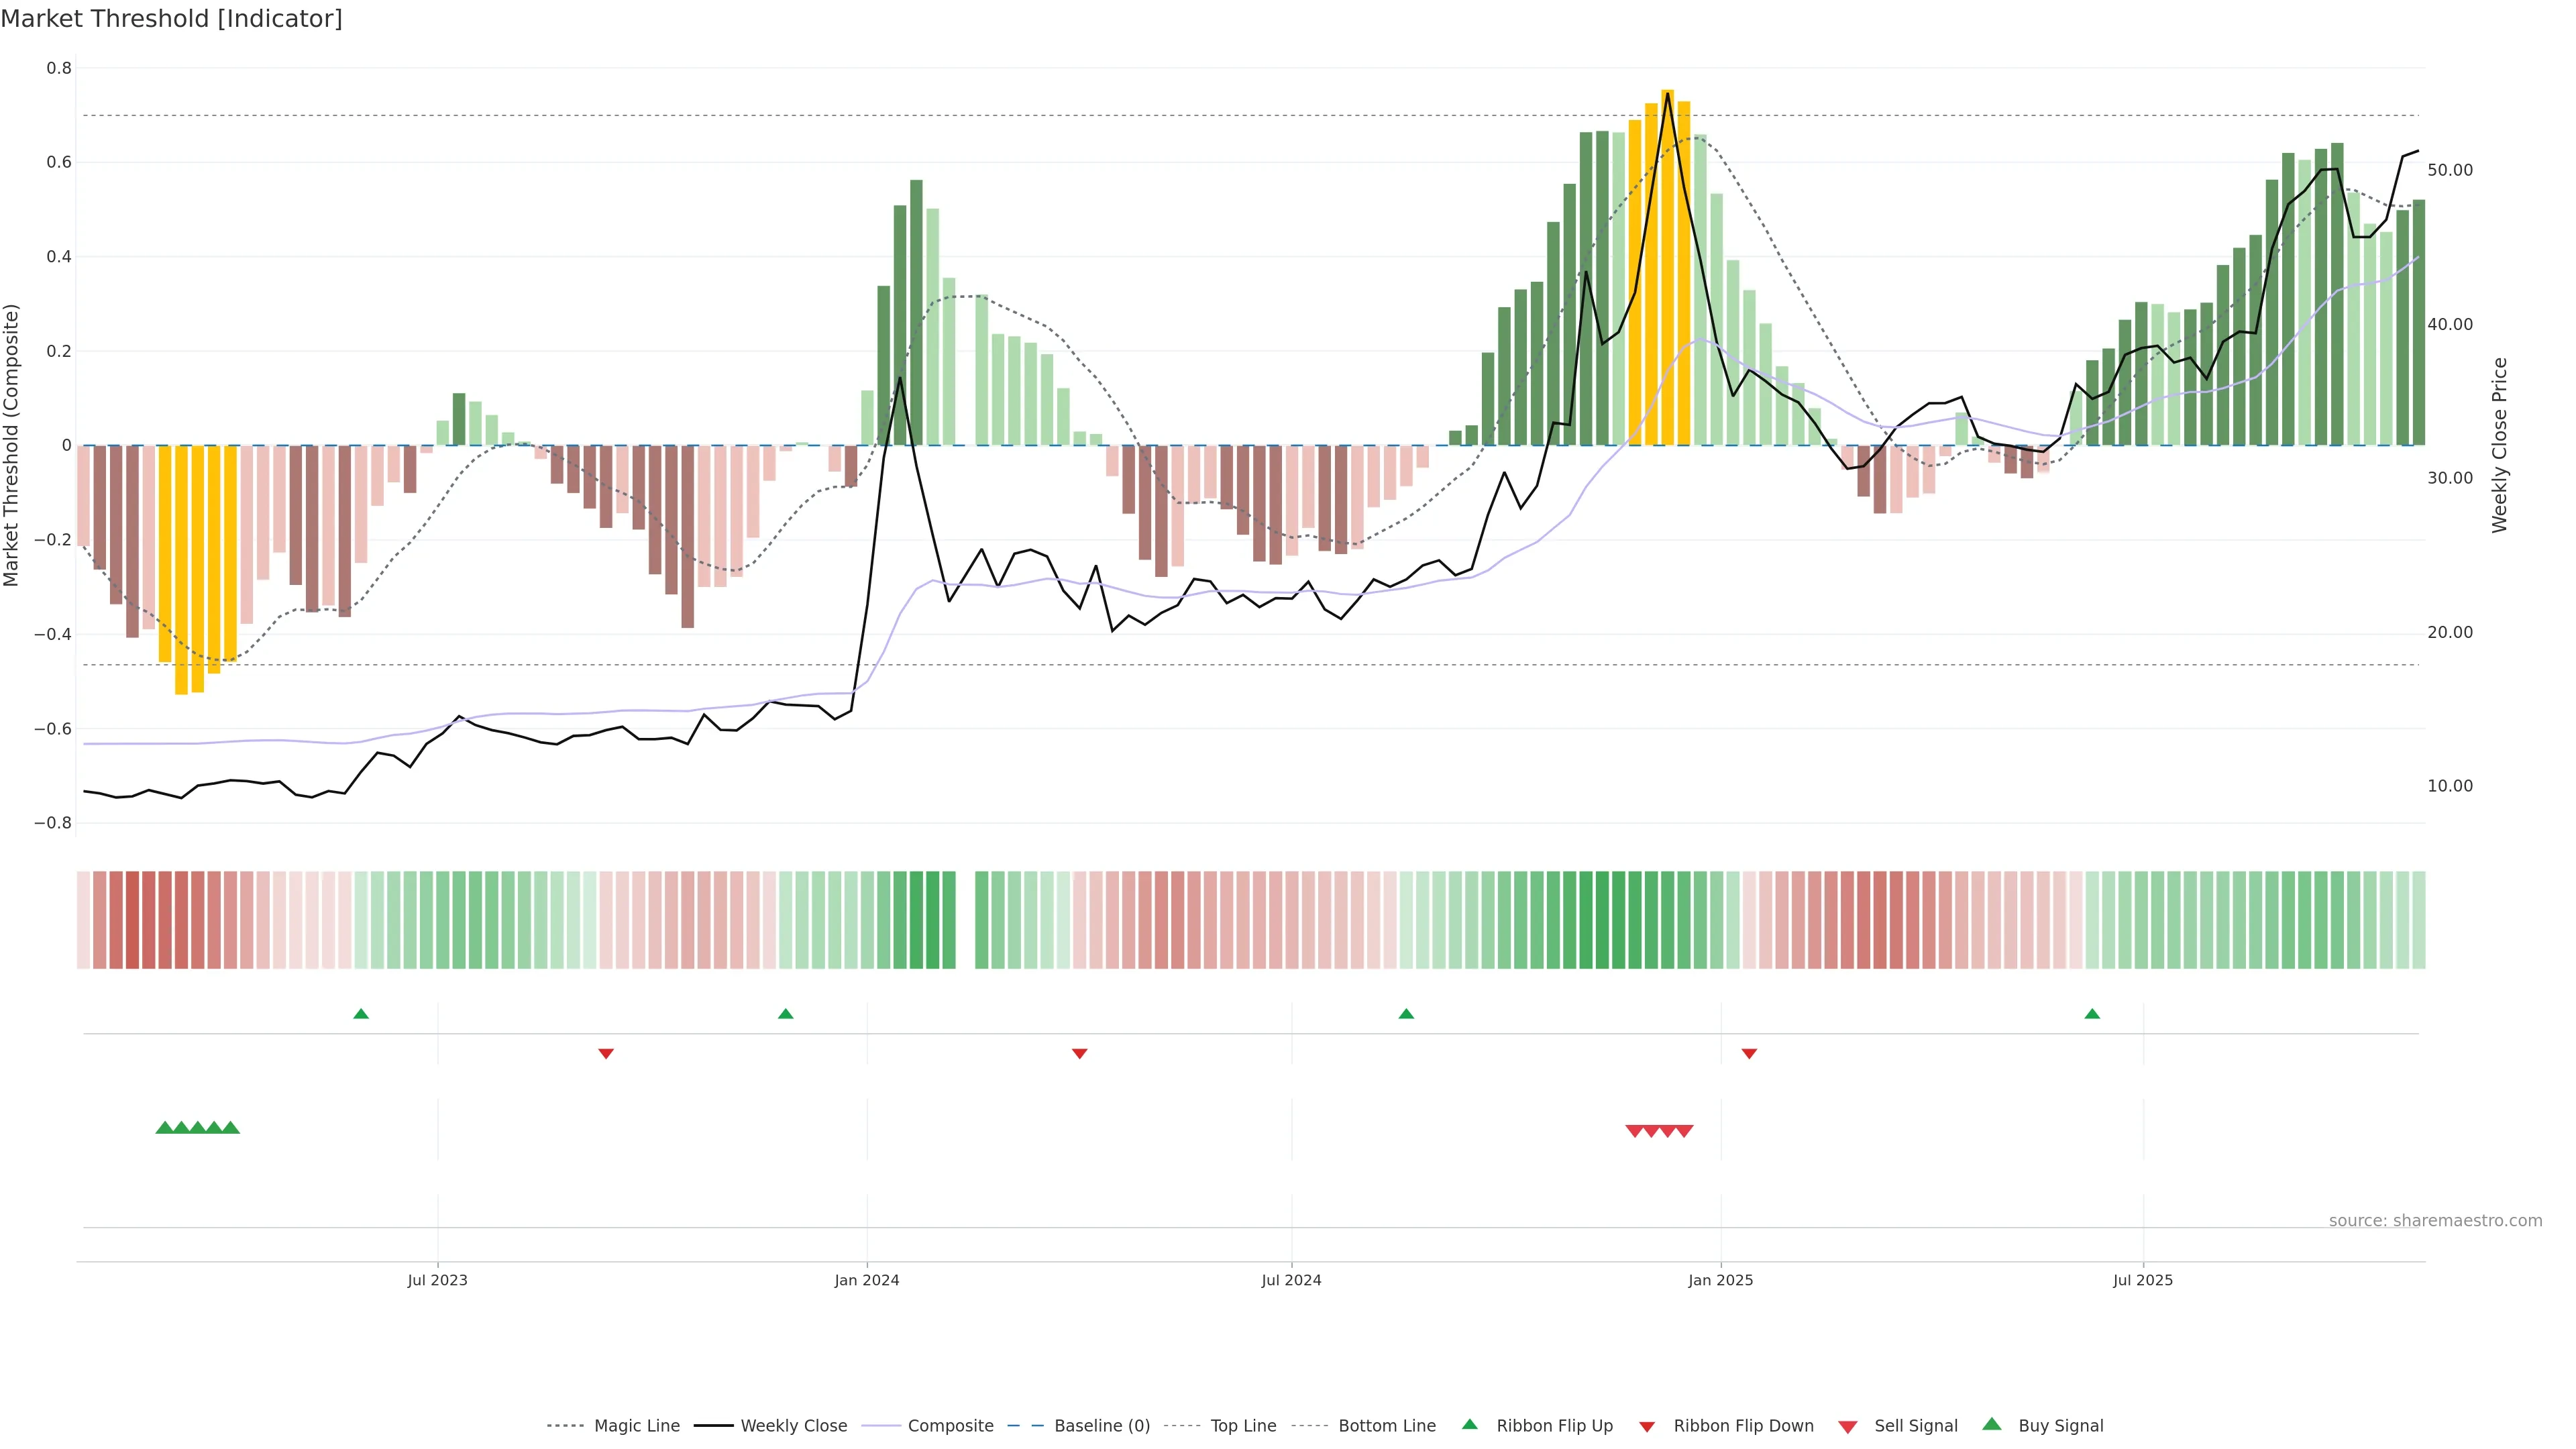The image size is (2576, 1449).
Task: Click the Top Line legend label
Action: click(1243, 1426)
